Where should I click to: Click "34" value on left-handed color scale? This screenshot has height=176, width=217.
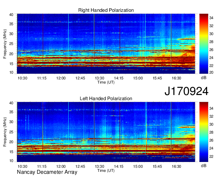[211, 108]
